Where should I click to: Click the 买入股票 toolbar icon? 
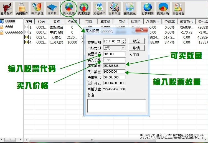coord(69,9)
